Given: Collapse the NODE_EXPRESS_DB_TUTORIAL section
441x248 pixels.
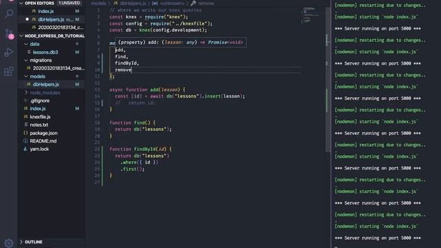Looking at the screenshot, I should click(21, 36).
